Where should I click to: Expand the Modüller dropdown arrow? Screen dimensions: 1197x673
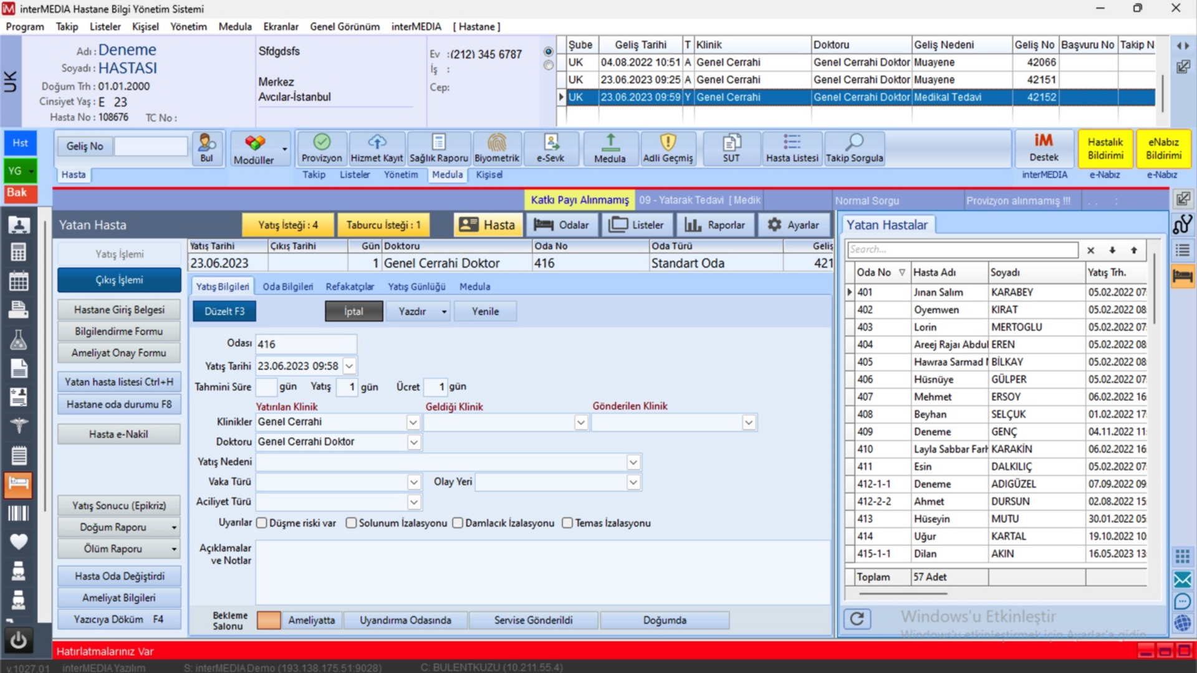pos(285,149)
